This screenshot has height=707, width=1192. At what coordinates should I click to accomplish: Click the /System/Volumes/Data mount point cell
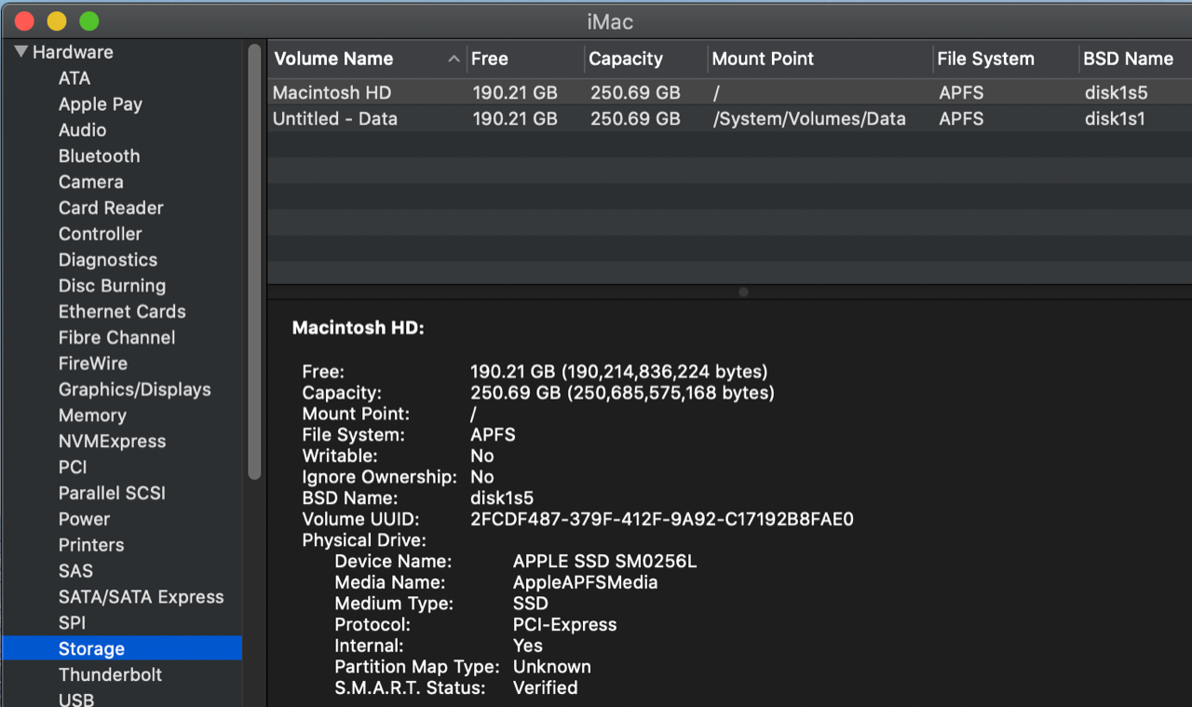tap(809, 119)
